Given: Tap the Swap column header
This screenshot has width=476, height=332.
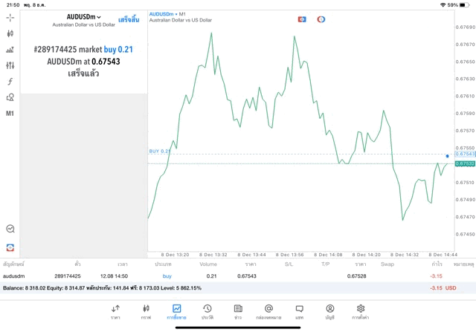Looking at the screenshot, I should tap(387, 264).
